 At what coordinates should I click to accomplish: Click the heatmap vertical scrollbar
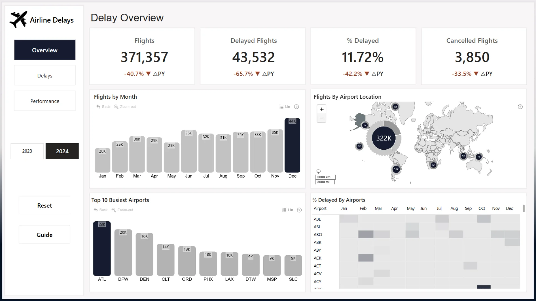pos(524,208)
